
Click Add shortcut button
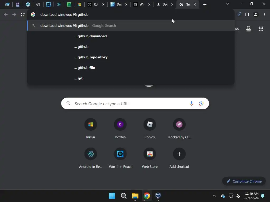(x=179, y=158)
